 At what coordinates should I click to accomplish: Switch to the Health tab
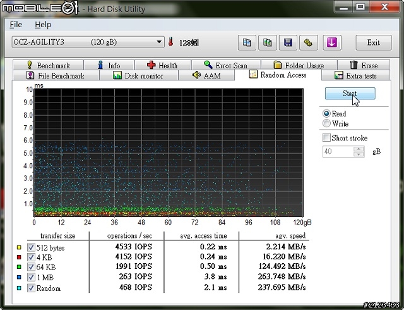click(163, 65)
